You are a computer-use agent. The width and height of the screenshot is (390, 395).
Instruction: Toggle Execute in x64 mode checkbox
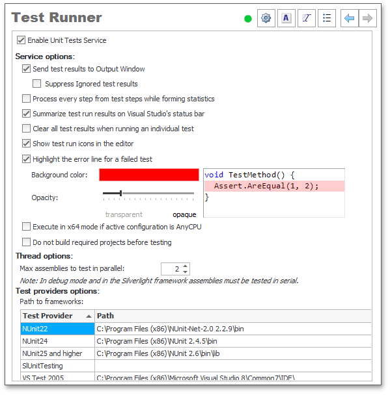click(26, 227)
